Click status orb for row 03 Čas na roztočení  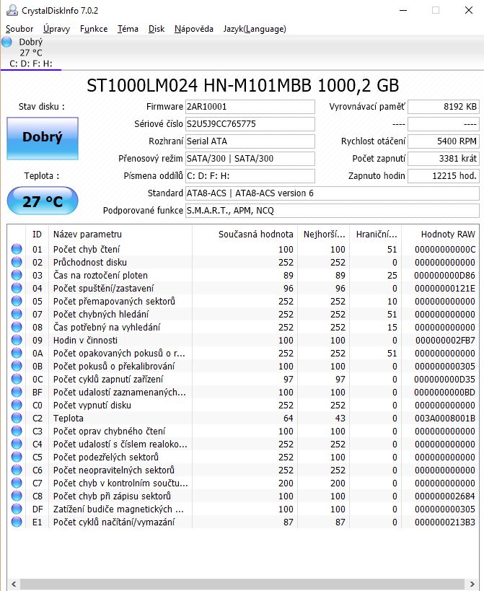point(17,275)
